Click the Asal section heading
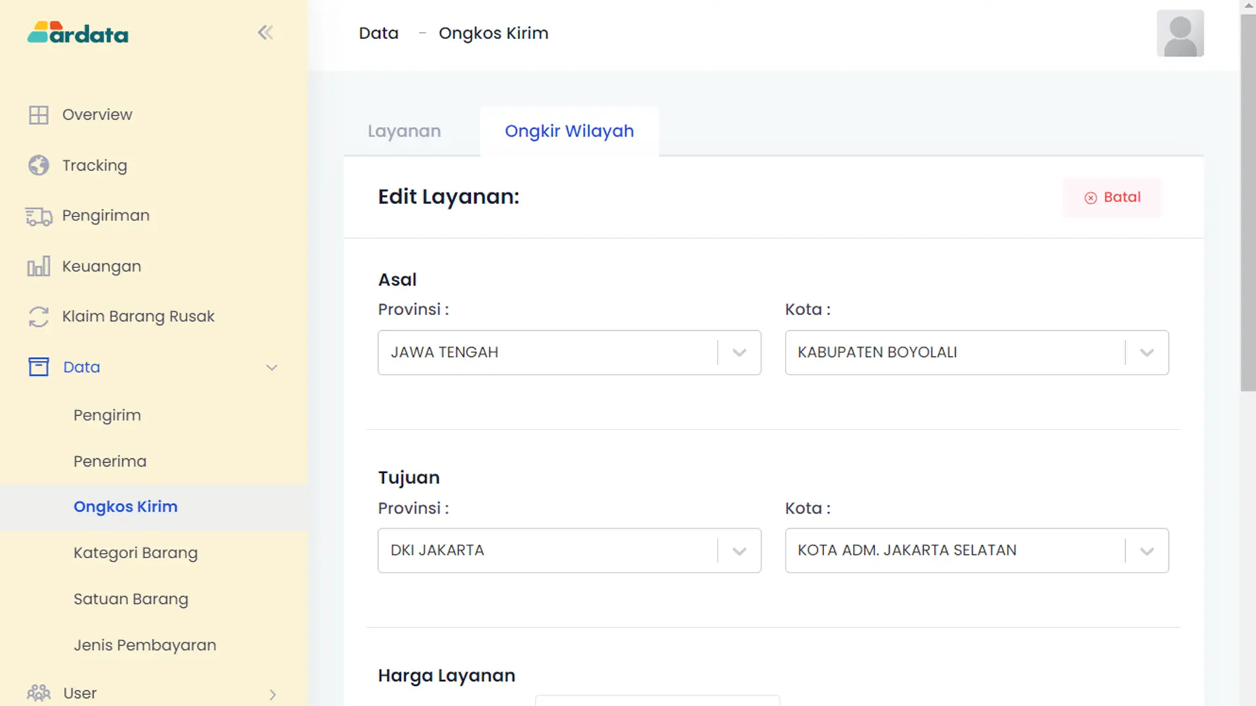This screenshot has width=1256, height=706. pos(397,280)
